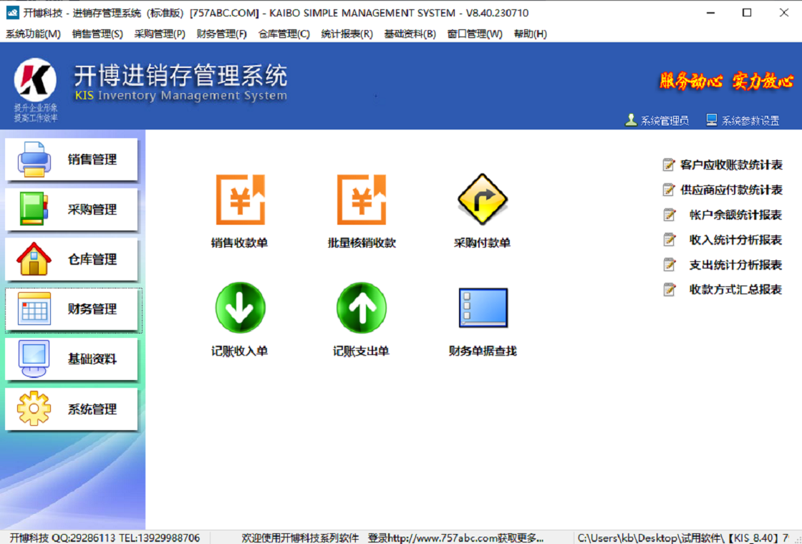Open the 系统功能(M) menu
This screenshot has width=802, height=544.
[33, 34]
